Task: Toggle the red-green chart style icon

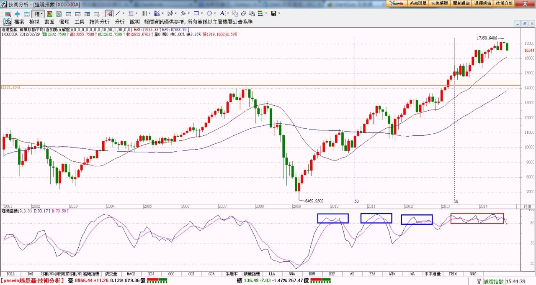Action: (x=49, y=14)
